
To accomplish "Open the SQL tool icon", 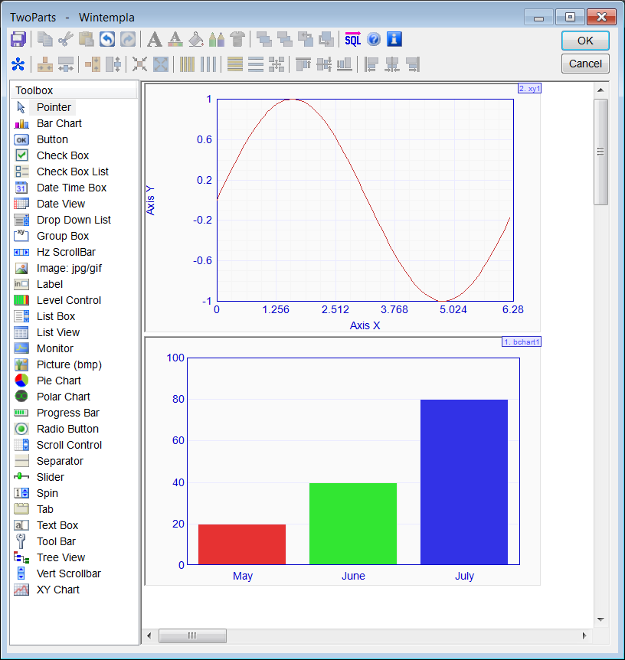I will tap(353, 40).
